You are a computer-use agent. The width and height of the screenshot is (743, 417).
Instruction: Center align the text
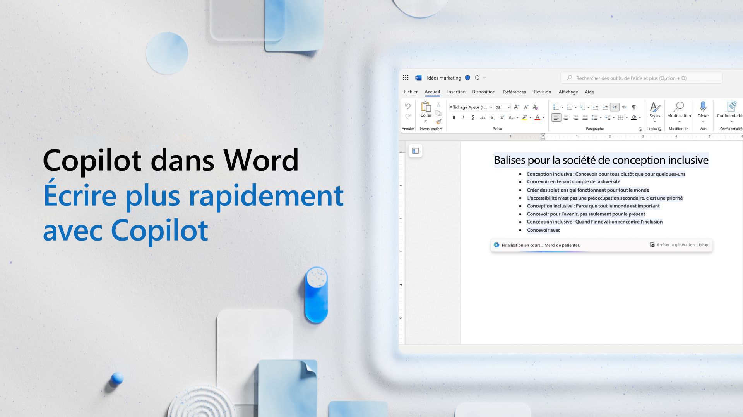coord(566,117)
